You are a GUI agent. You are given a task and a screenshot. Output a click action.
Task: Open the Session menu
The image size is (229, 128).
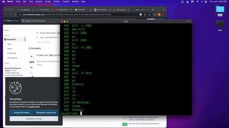(x=39, y=1)
